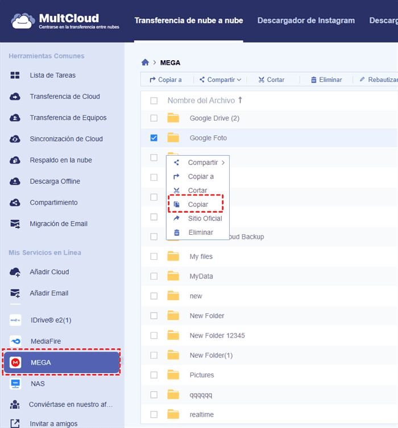The width and height of the screenshot is (398, 428).
Task: Click the MEGA service icon
Action: [15, 363]
